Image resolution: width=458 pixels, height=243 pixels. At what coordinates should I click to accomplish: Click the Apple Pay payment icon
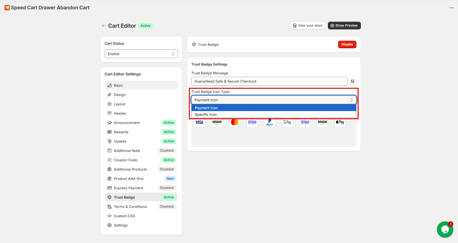(340, 122)
